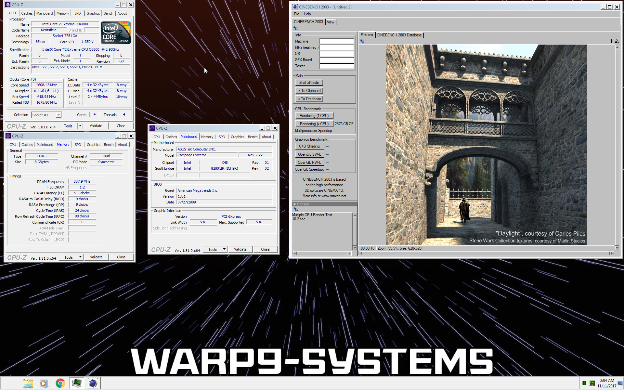Image resolution: width=624 pixels, height=390 pixels.
Task: Select the move-picture cross arrows icon
Action: pos(611,41)
